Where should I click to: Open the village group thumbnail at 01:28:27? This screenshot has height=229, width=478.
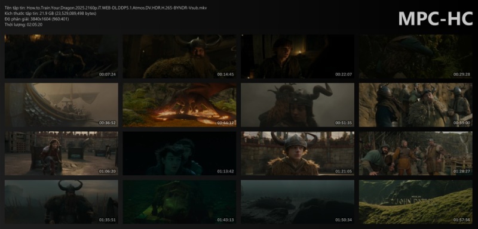[x=415, y=153]
